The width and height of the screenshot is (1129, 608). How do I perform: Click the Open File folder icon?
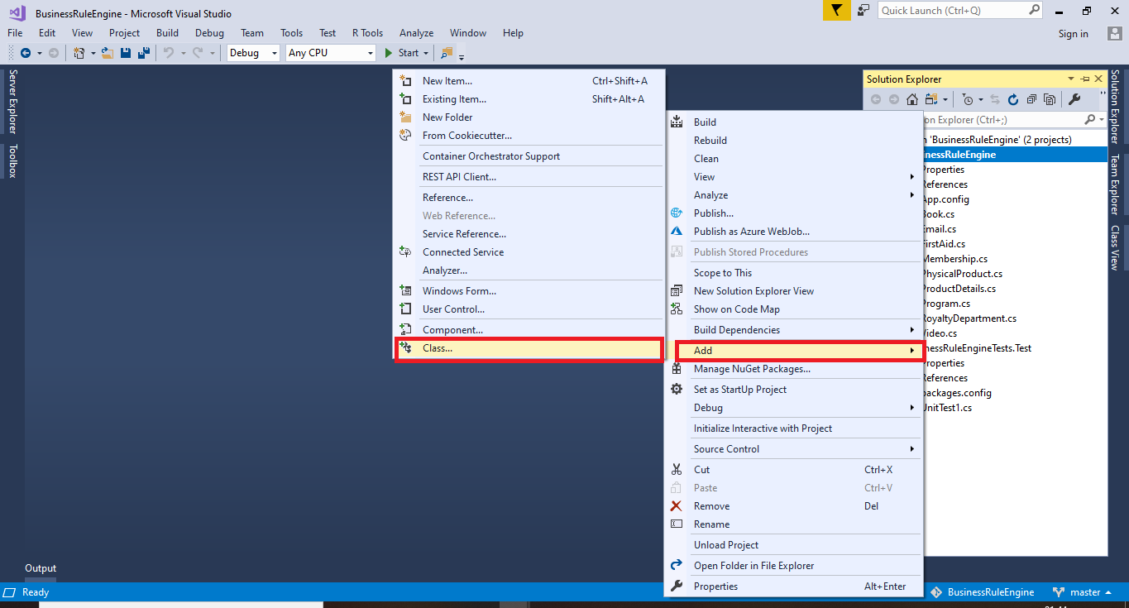(108, 53)
